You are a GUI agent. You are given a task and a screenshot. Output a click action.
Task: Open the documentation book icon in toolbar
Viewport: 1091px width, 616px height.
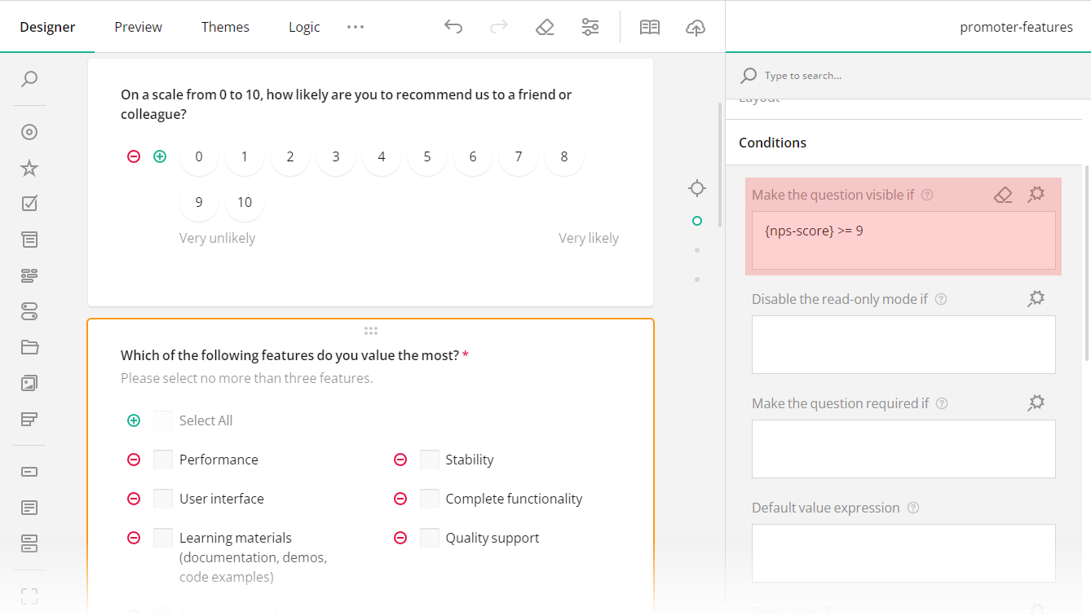click(x=649, y=26)
